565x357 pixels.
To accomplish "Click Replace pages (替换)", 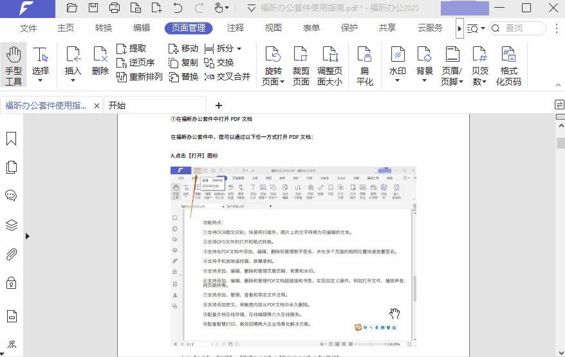I will tap(183, 77).
